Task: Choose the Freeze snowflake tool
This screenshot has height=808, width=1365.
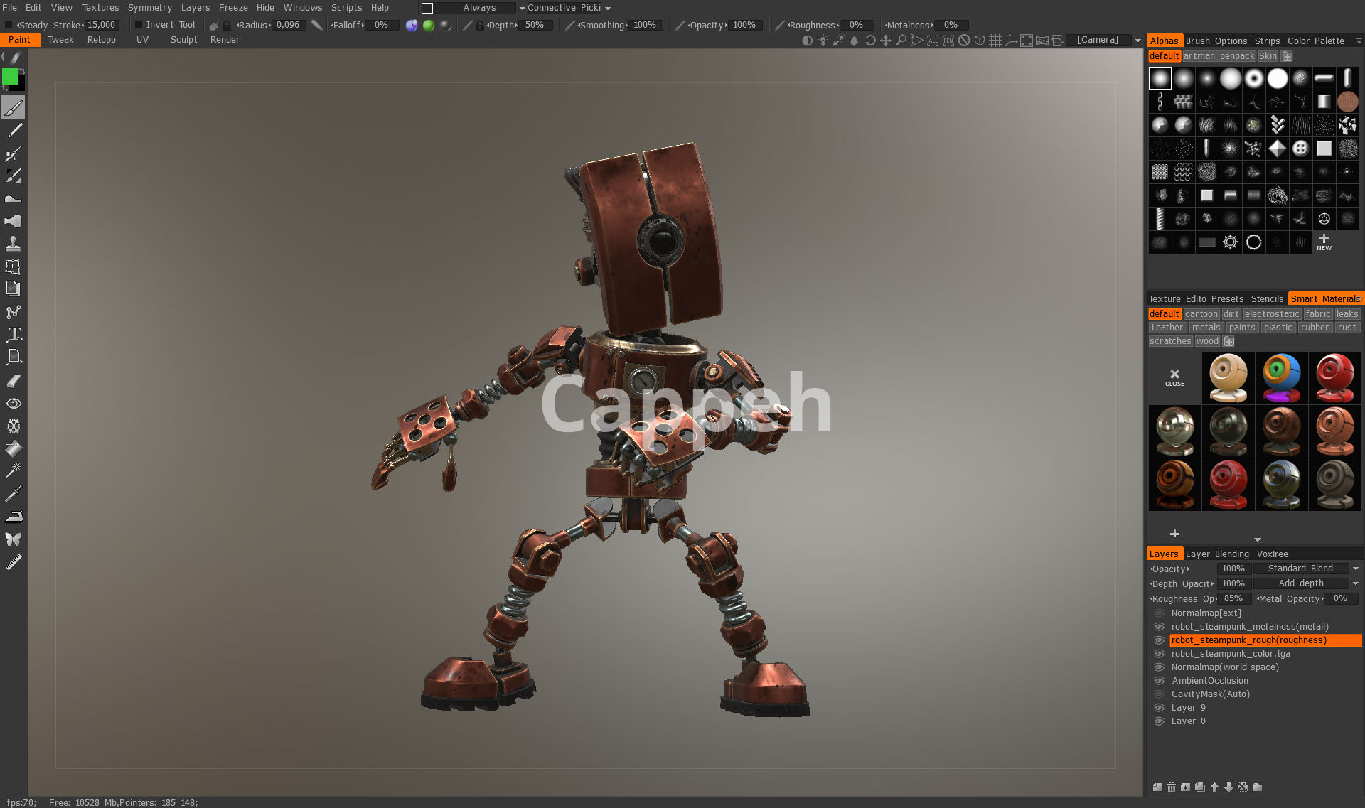Action: [14, 426]
